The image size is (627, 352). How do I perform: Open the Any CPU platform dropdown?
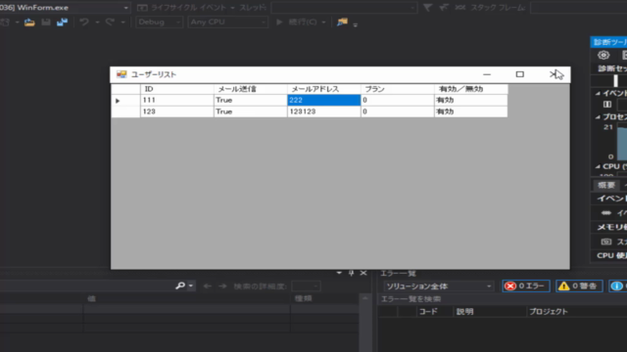[x=227, y=22]
